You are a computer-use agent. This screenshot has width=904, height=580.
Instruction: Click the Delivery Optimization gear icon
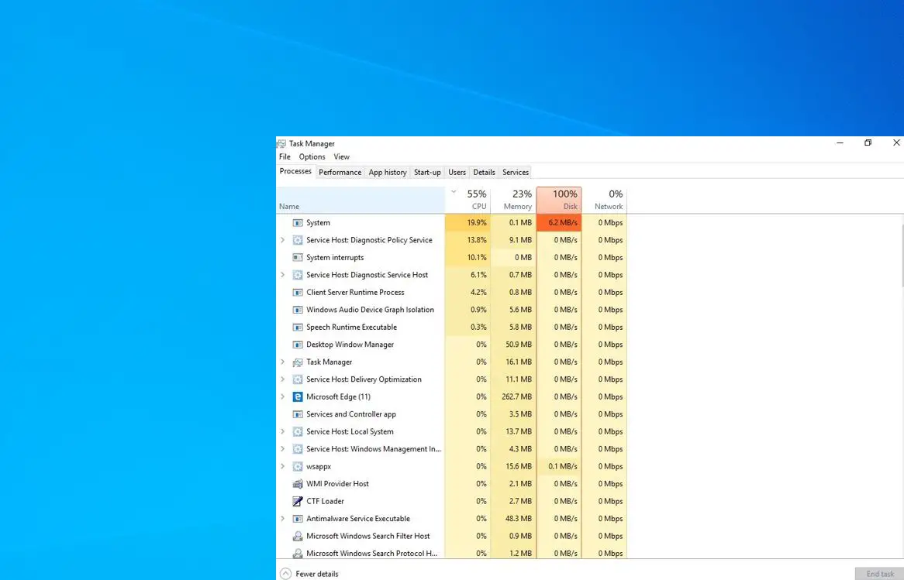298,379
